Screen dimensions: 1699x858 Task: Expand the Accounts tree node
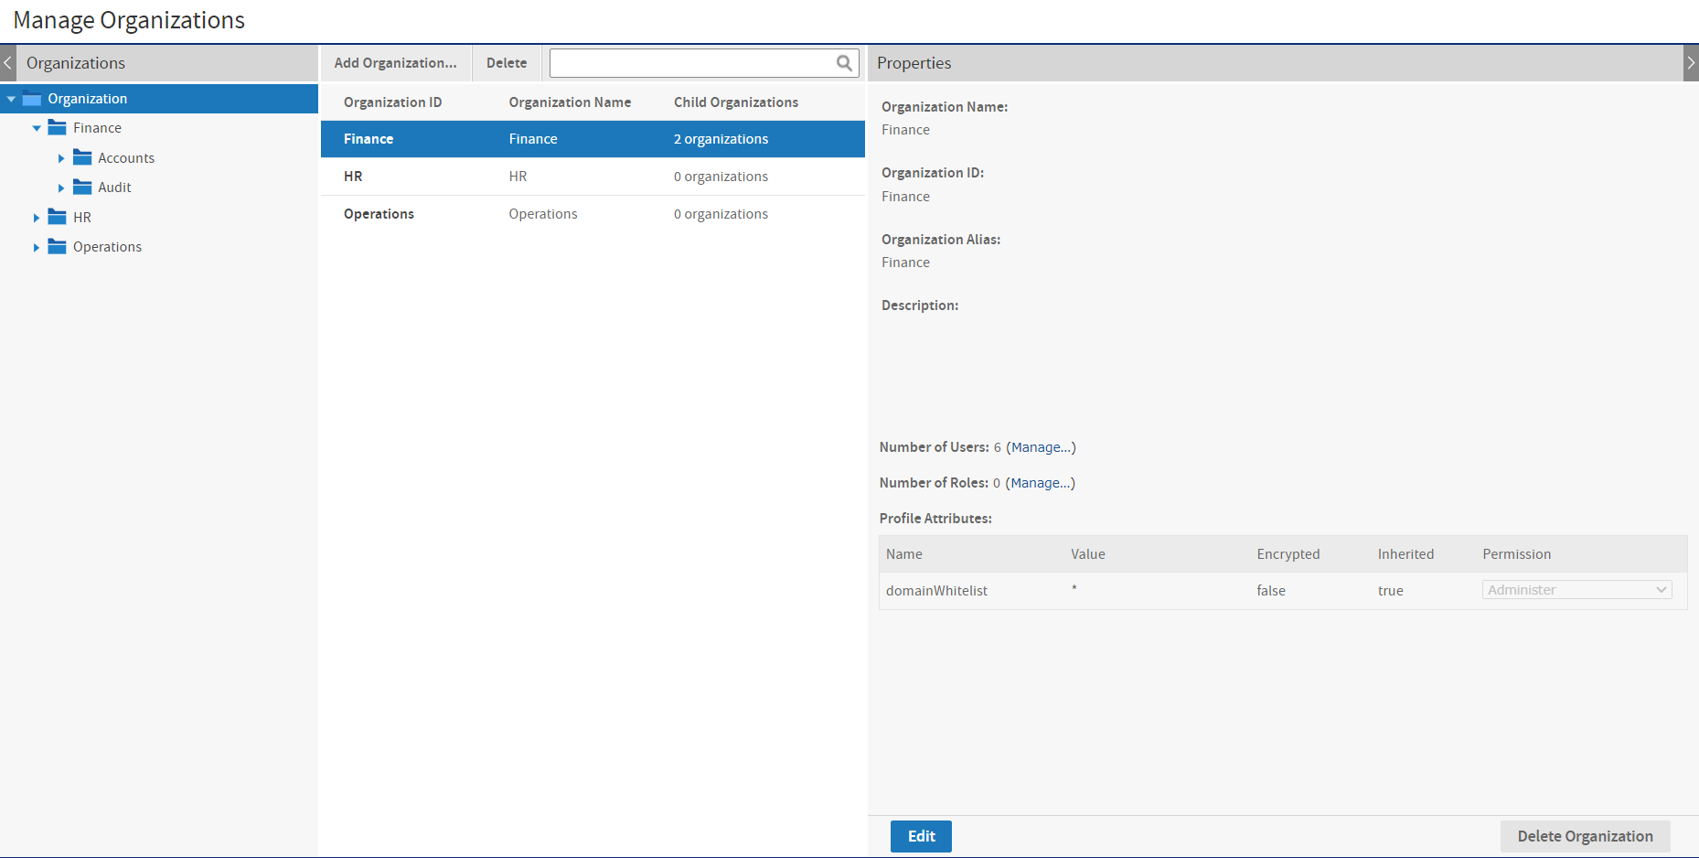(x=61, y=158)
